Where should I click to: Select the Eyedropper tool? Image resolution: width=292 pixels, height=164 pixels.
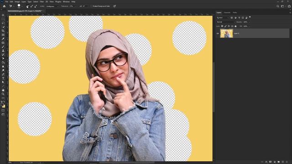pos(3,39)
